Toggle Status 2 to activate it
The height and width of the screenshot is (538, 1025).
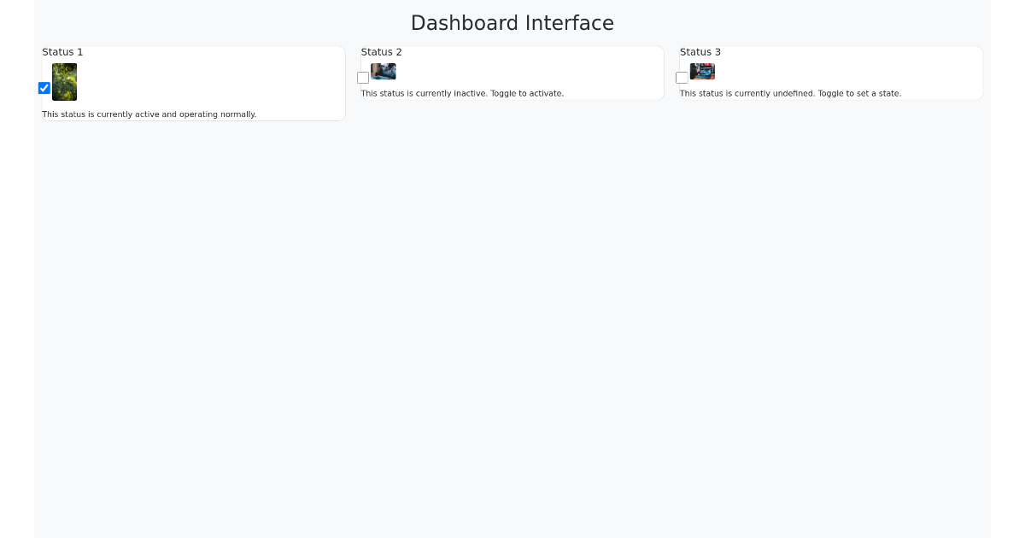coord(363,78)
